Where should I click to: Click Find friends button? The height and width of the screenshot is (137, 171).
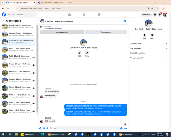click(x=146, y=15)
